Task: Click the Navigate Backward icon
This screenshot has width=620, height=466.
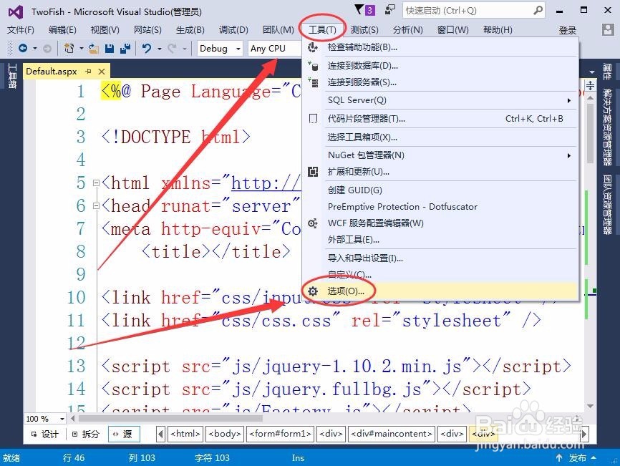Action: point(24,48)
